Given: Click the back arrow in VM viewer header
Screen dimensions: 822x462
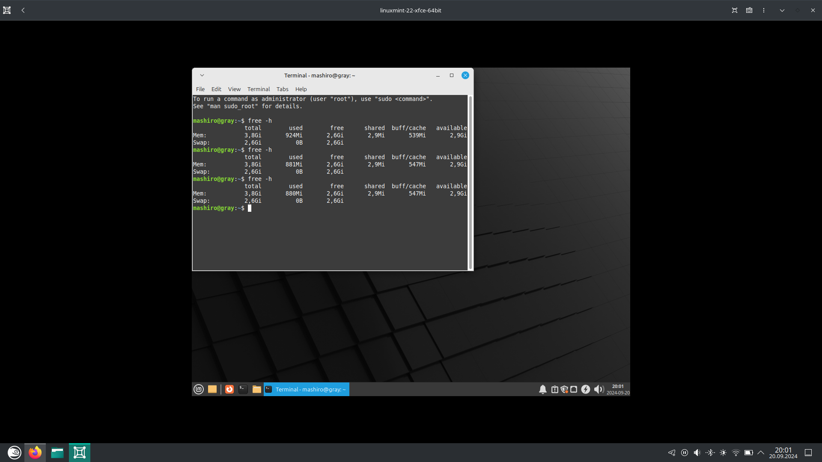Looking at the screenshot, I should pyautogui.click(x=23, y=10).
